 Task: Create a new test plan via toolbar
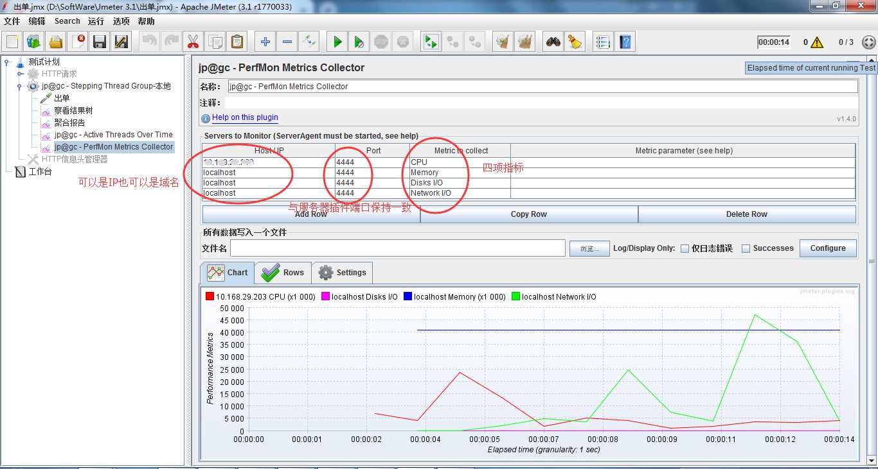tap(12, 42)
